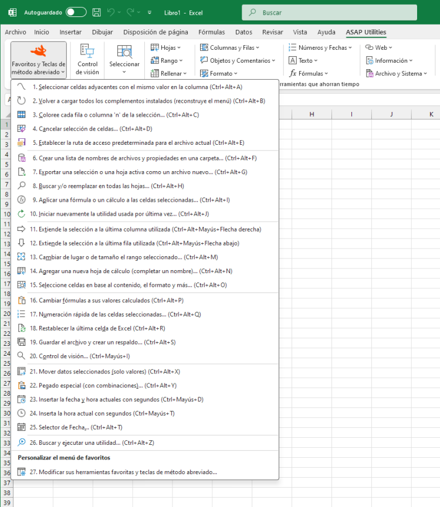
Task: Click the Undo arrow icon
Action: click(111, 13)
